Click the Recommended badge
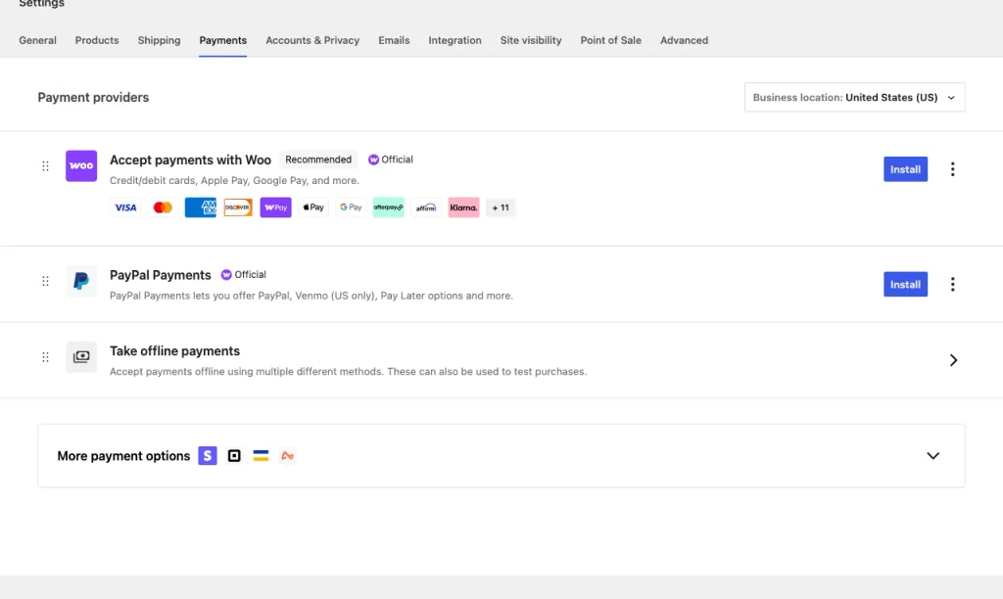1003x599 pixels. pos(318,160)
